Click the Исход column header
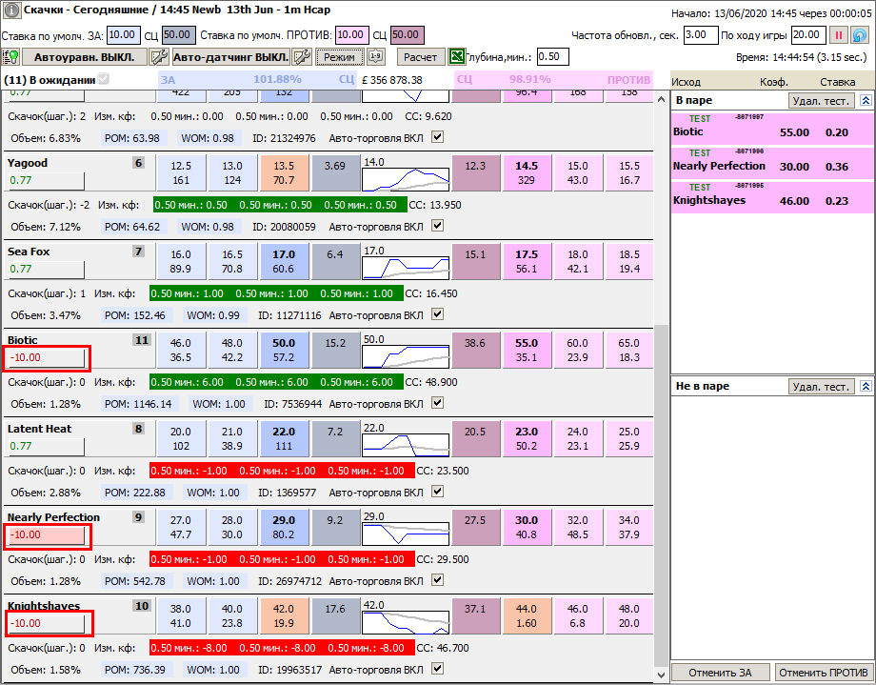 (686, 82)
